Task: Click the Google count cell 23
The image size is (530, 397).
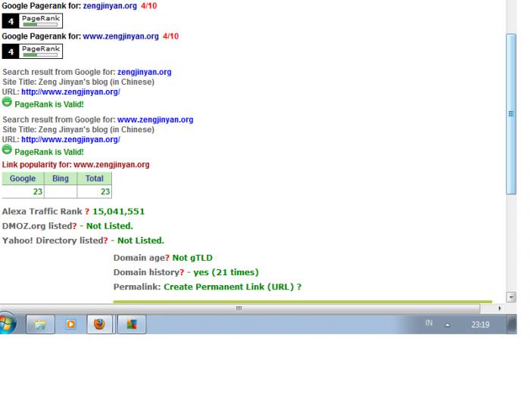Action: coord(23,192)
